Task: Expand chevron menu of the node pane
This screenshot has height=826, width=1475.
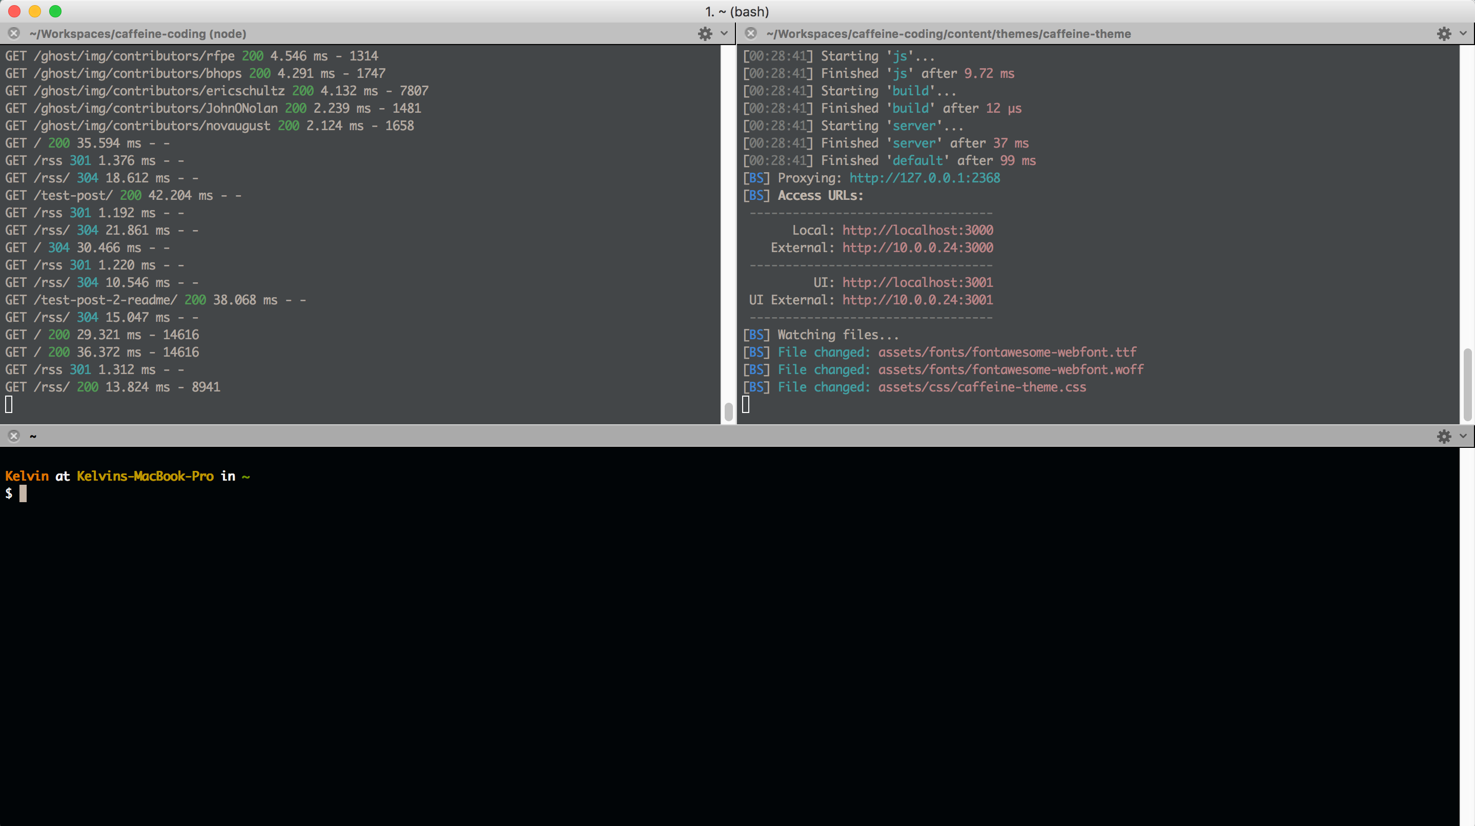Action: [x=724, y=34]
